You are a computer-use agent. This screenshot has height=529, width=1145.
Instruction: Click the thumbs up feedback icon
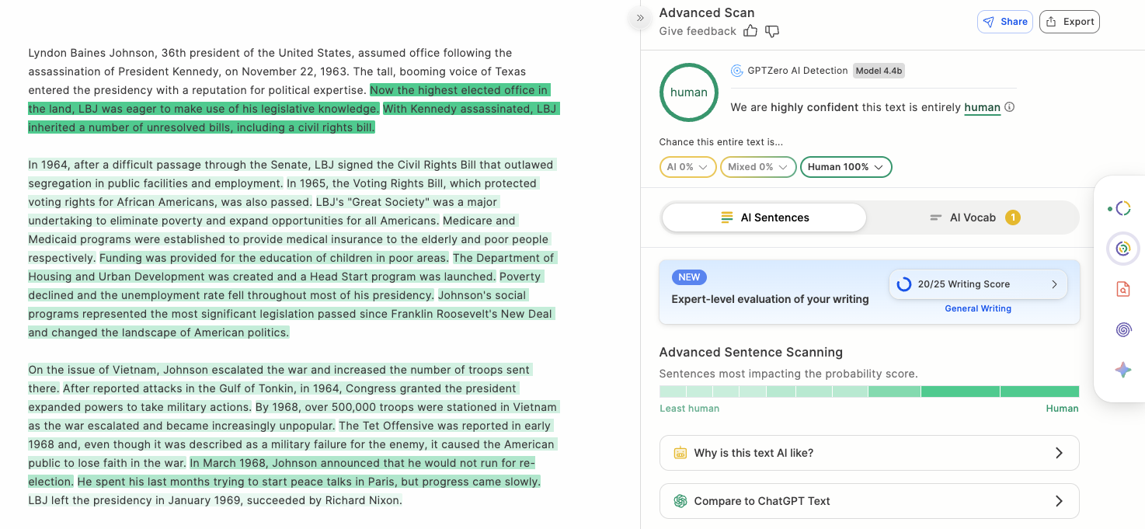pos(750,31)
